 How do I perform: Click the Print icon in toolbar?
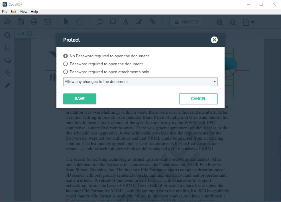pos(34,22)
